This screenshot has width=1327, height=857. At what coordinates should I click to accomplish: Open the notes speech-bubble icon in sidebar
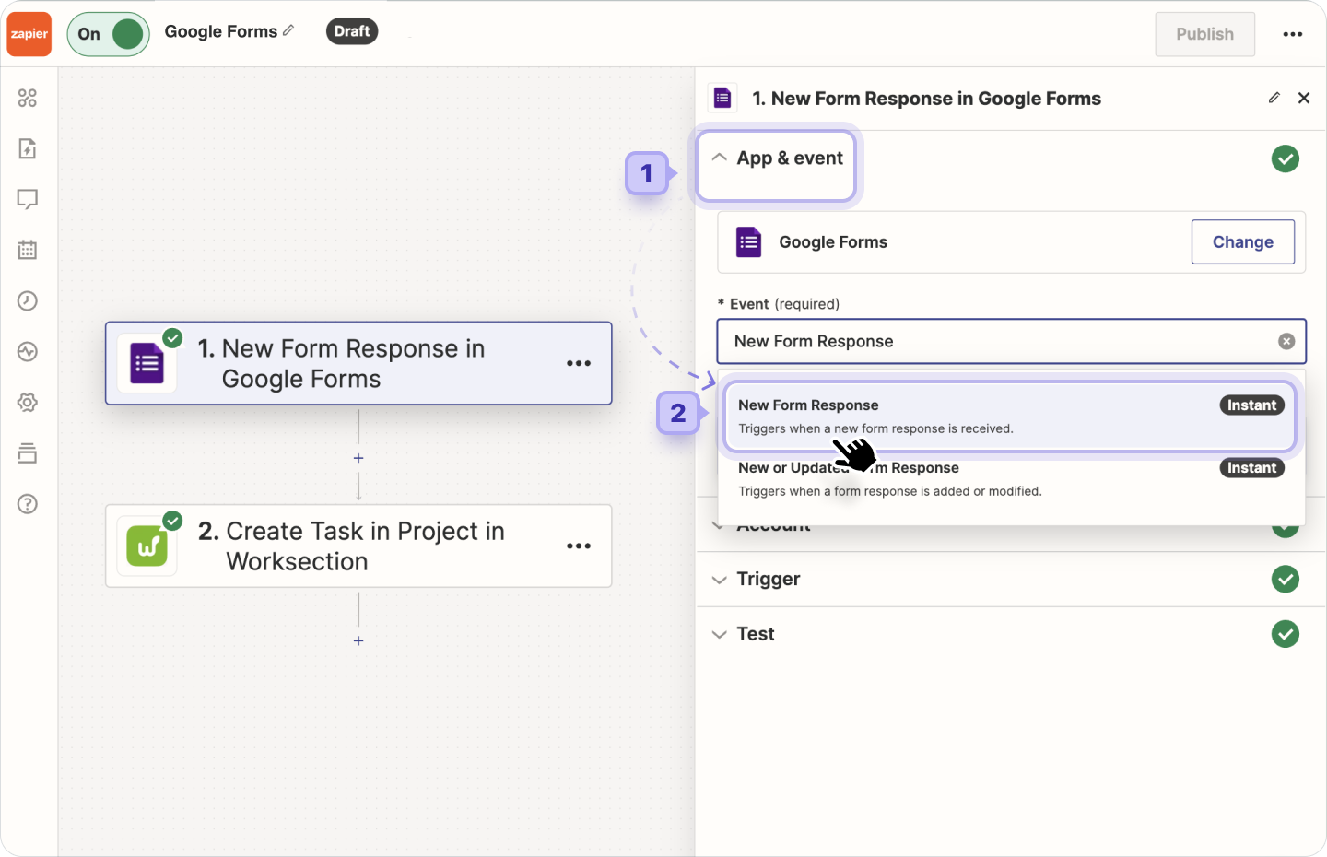(x=28, y=199)
